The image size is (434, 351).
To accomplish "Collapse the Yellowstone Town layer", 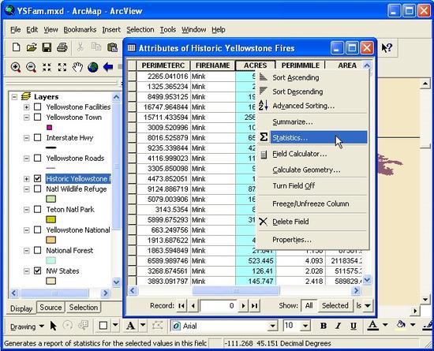I will click(x=27, y=118).
